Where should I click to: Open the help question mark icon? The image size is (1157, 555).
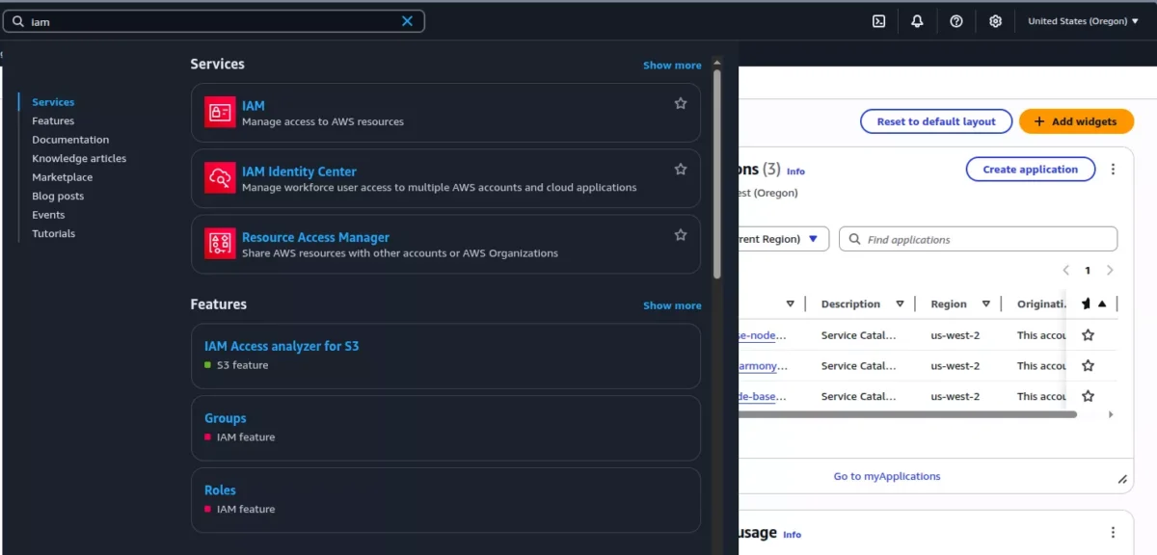pyautogui.click(x=955, y=21)
